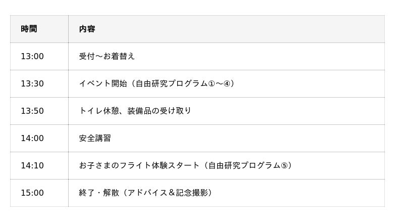Viewport: 404px width, 222px height.
Task: Select the 14:00 time cell
Action: 32,138
